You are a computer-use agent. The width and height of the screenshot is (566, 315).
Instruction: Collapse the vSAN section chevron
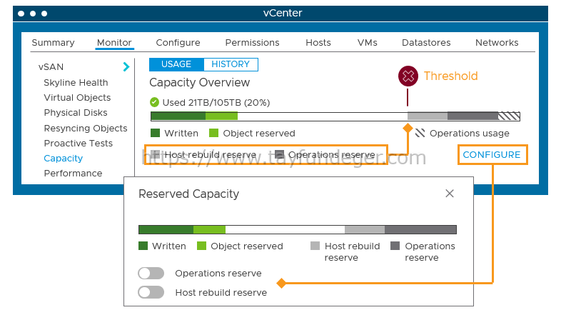(x=126, y=67)
